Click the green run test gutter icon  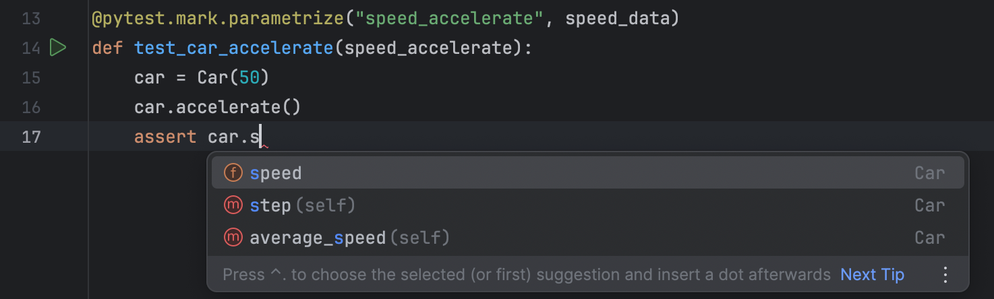click(x=58, y=48)
